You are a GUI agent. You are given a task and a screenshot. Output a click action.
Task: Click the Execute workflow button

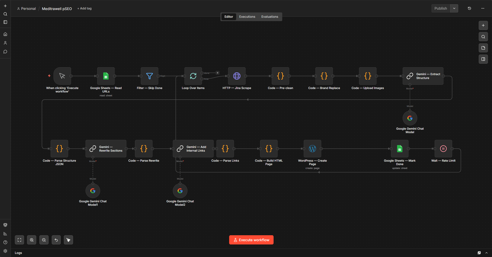[251, 240]
